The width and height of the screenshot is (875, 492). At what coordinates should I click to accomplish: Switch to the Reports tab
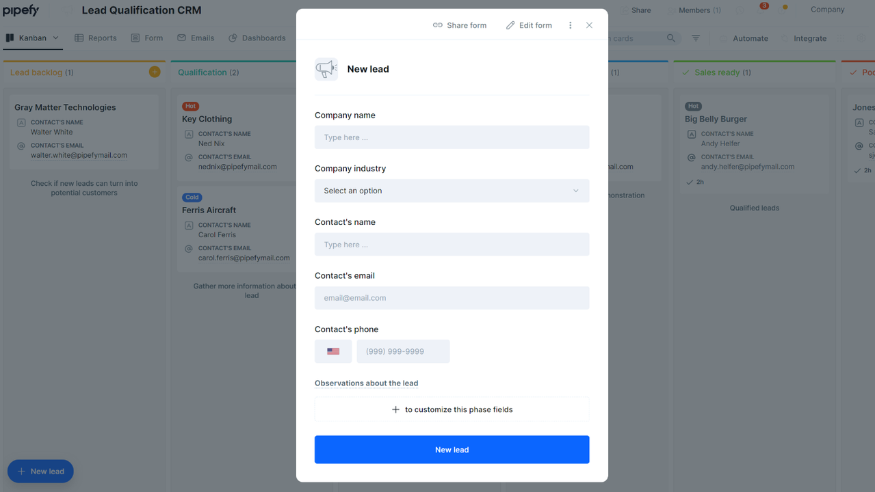tap(95, 38)
